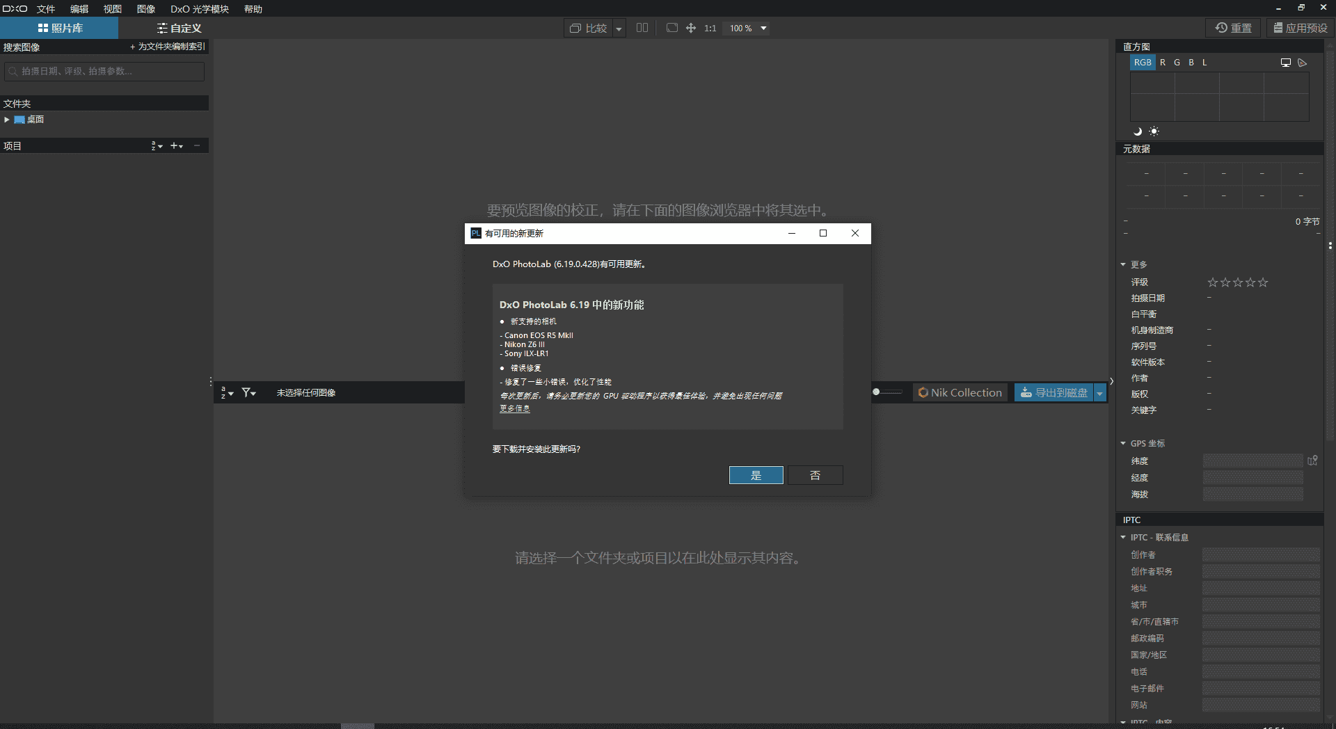This screenshot has height=729, width=1336.
Task: Switch to the 照片库 (PhotoLibrary) tab
Action: point(59,28)
